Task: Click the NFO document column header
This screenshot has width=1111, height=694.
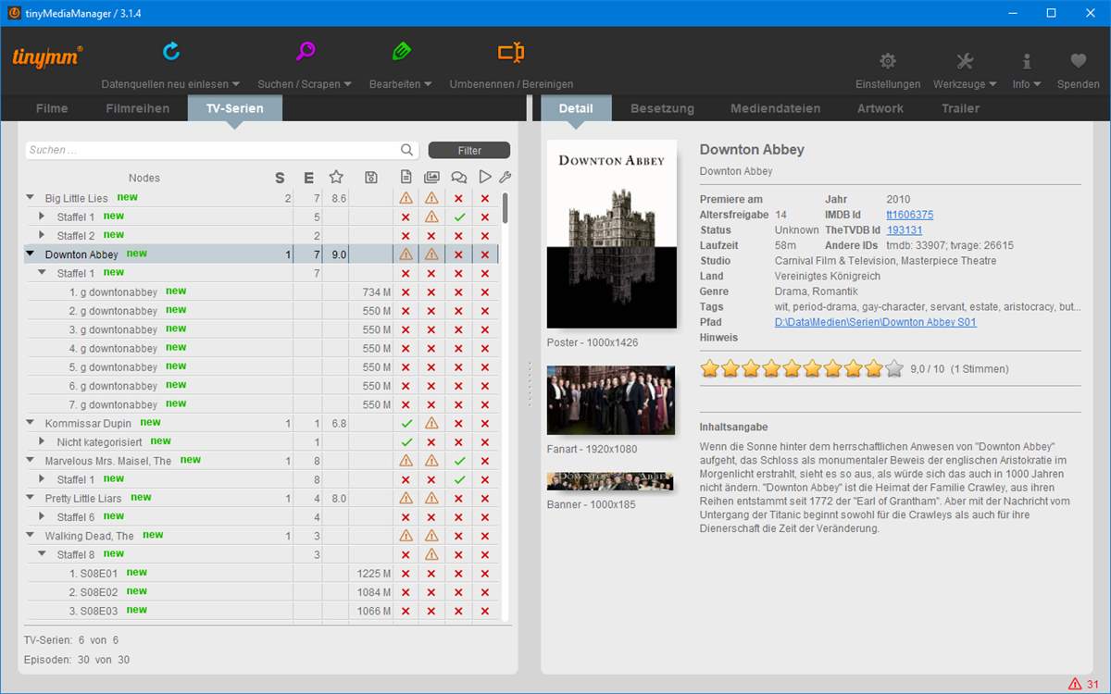Action: coord(406,178)
